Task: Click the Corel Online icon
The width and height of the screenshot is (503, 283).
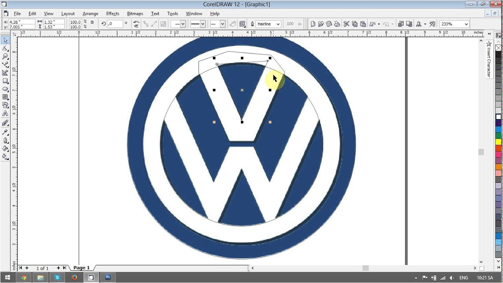Action: (432, 24)
